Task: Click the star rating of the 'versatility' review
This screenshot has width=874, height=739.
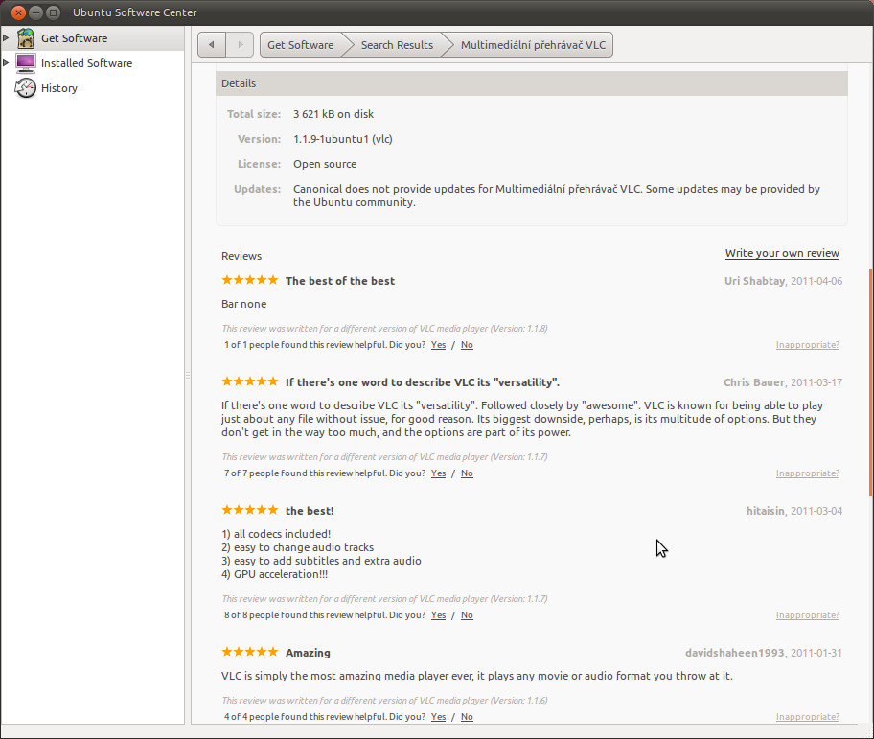Action: coord(250,381)
